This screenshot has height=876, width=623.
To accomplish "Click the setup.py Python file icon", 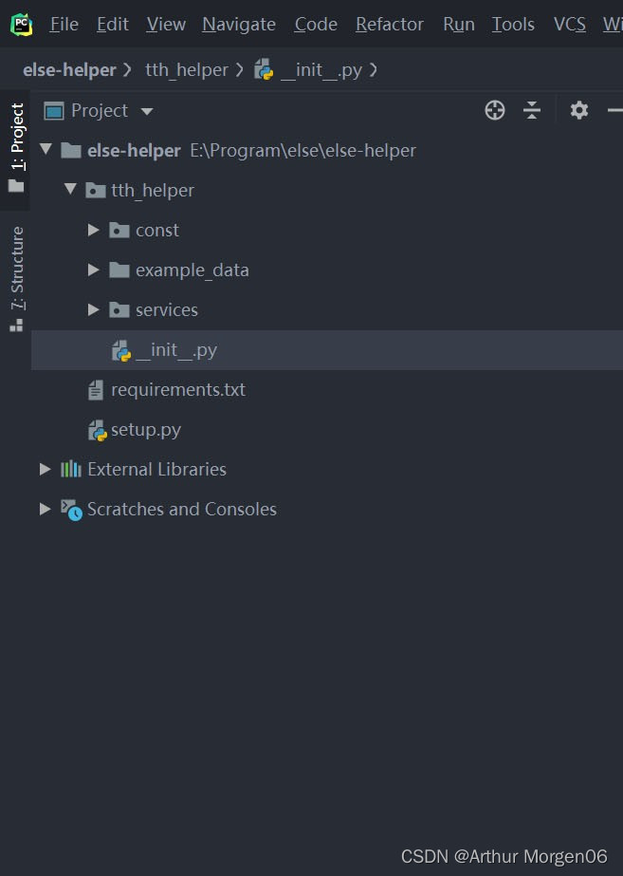I will (x=97, y=429).
